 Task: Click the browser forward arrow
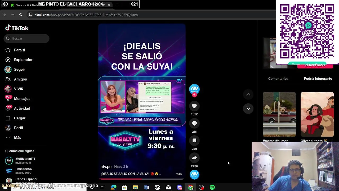click(x=13, y=15)
